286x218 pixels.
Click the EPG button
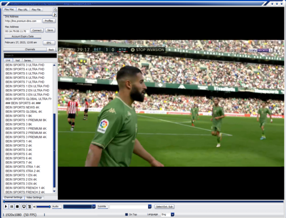tap(49, 43)
